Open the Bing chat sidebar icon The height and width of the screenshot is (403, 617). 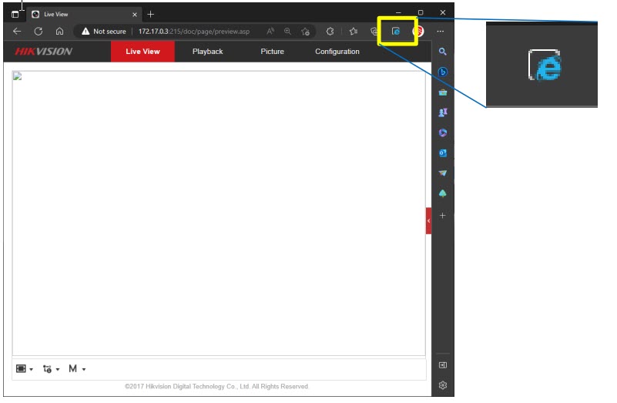[x=443, y=72]
